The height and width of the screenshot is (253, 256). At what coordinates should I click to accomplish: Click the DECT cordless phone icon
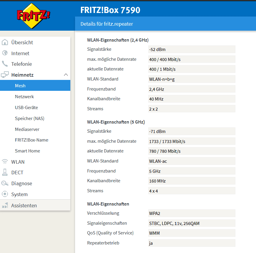[5, 172]
